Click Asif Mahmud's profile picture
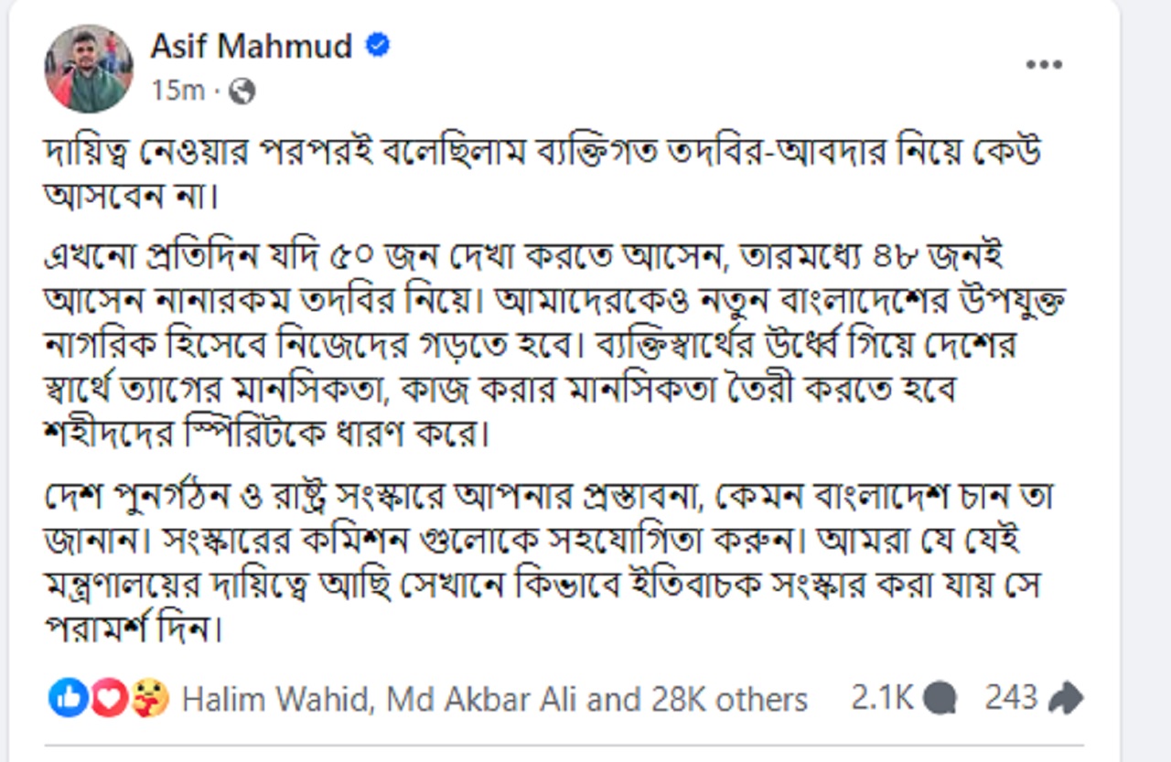1171x762 pixels. (89, 68)
